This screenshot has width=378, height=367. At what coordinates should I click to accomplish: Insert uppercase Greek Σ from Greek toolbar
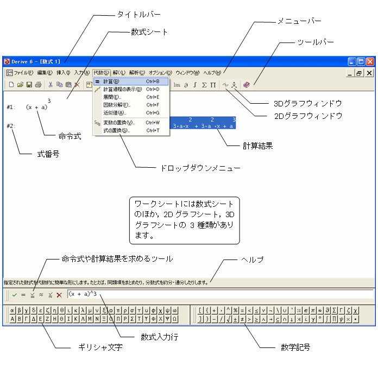click(x=132, y=319)
